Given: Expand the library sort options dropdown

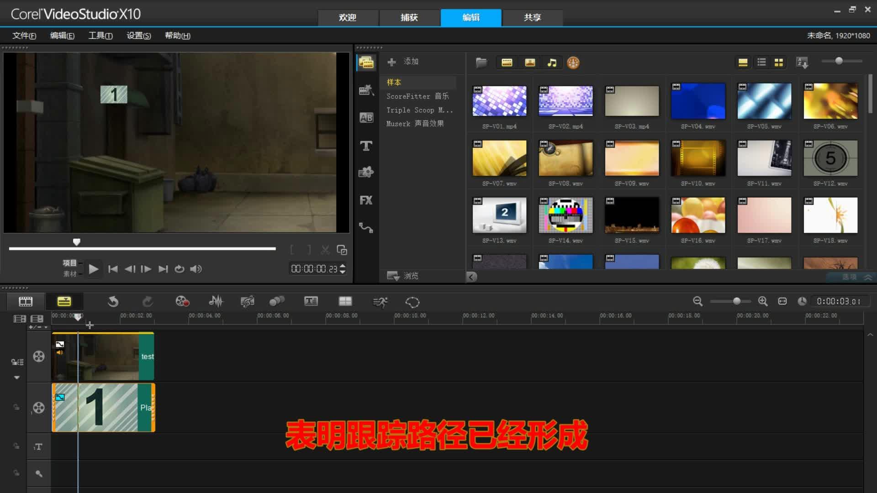Looking at the screenshot, I should point(802,63).
